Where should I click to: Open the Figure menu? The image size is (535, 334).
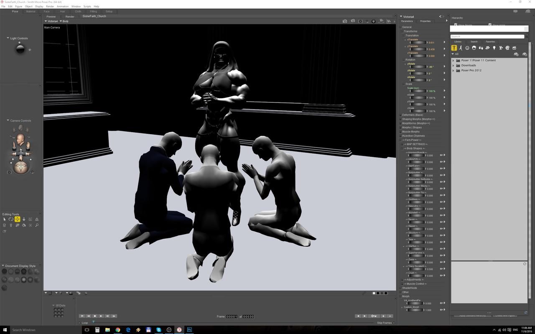click(x=18, y=6)
